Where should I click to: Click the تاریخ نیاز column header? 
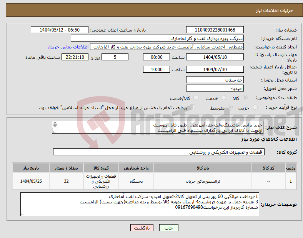pyautogui.click(x=31, y=168)
